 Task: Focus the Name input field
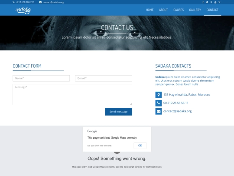click(x=41, y=78)
